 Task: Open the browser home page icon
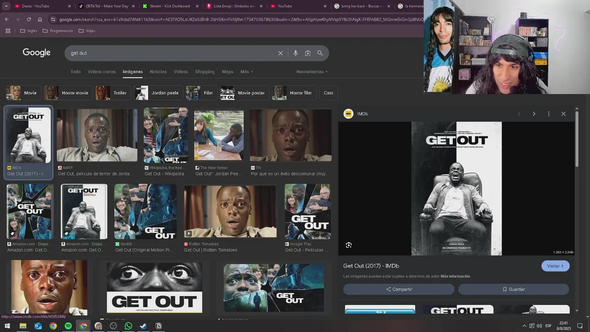40,19
